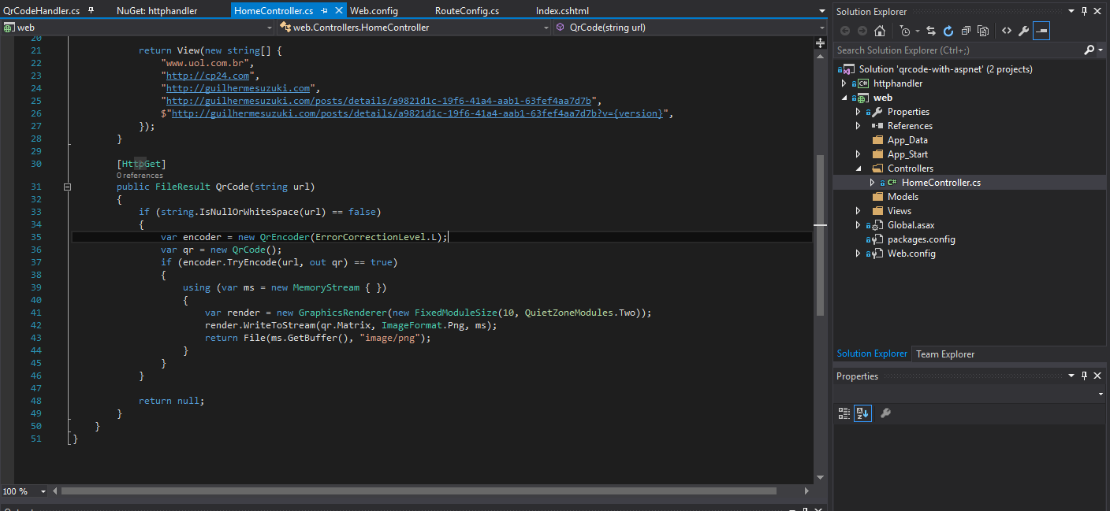1110x511 pixels.
Task: Pin the HomeController.cs tab
Action: [x=322, y=11]
